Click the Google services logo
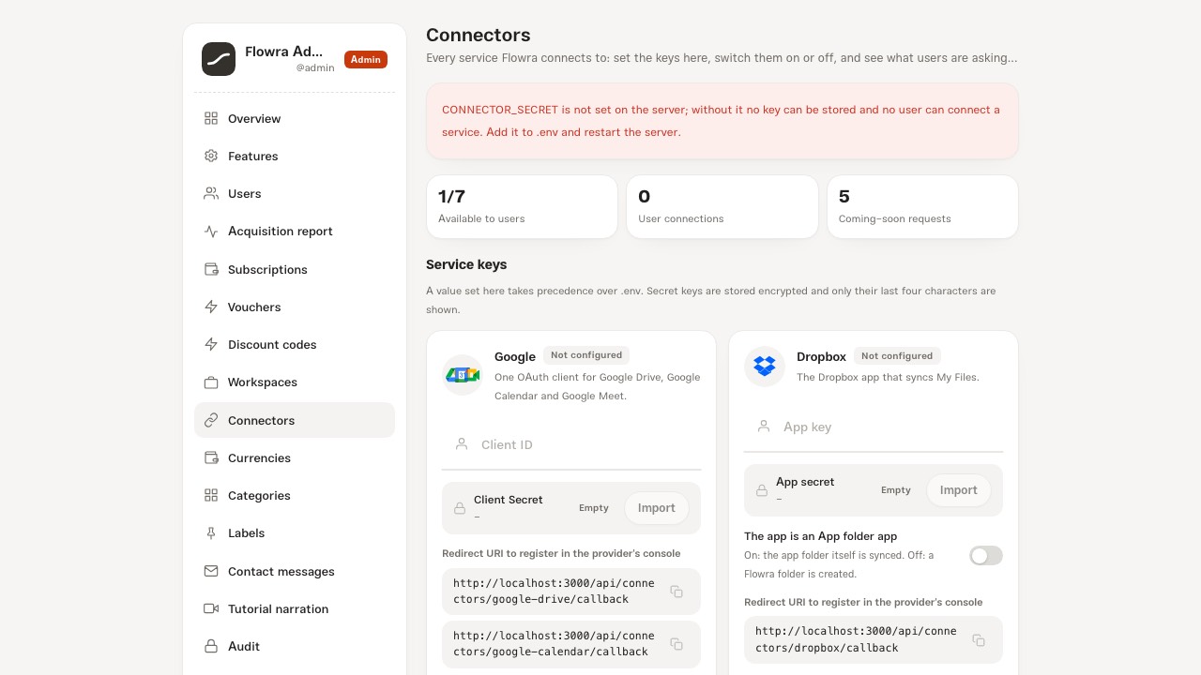1201x675 pixels. click(463, 375)
